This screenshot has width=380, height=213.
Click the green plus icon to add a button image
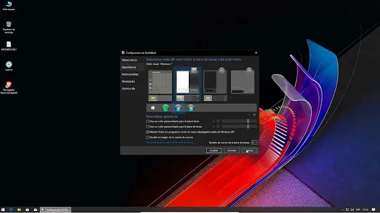coord(249,115)
